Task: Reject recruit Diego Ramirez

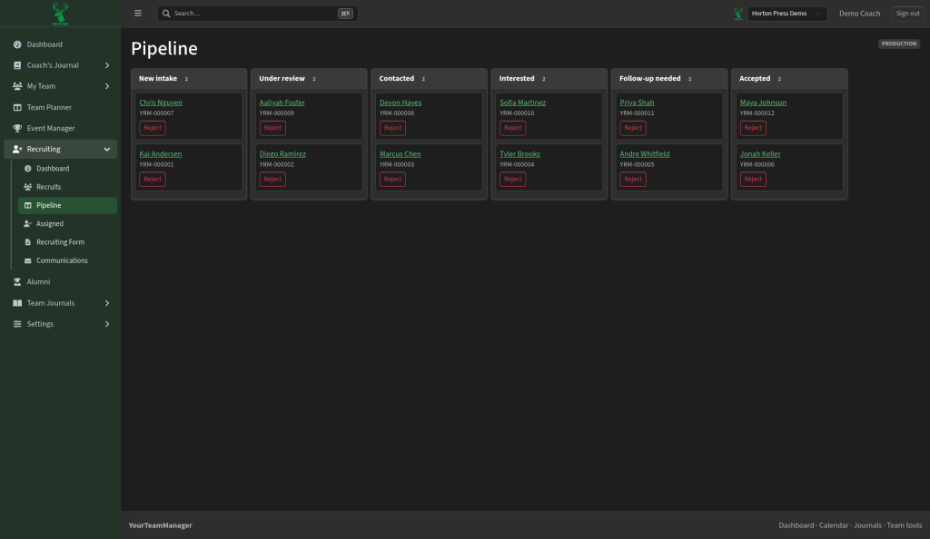Action: click(272, 180)
